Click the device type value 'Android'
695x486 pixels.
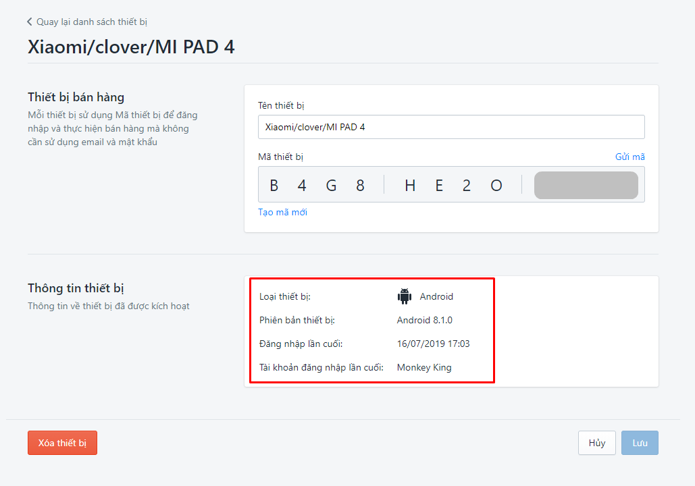[x=436, y=296]
